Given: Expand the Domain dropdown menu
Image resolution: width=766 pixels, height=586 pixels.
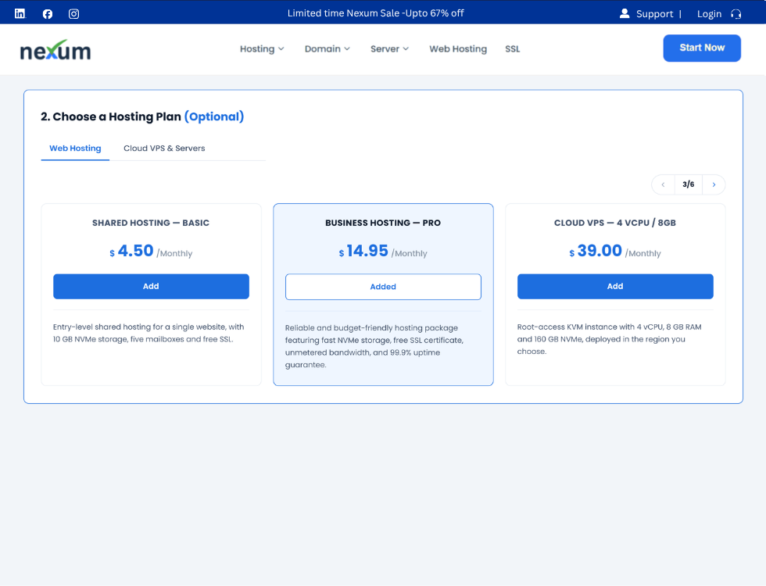Looking at the screenshot, I should (x=328, y=48).
